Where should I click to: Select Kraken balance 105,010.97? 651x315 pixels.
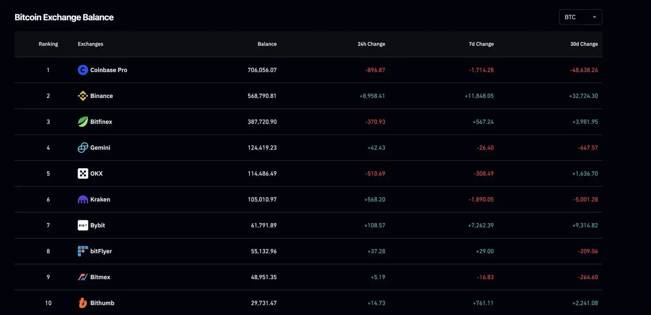pyautogui.click(x=262, y=200)
